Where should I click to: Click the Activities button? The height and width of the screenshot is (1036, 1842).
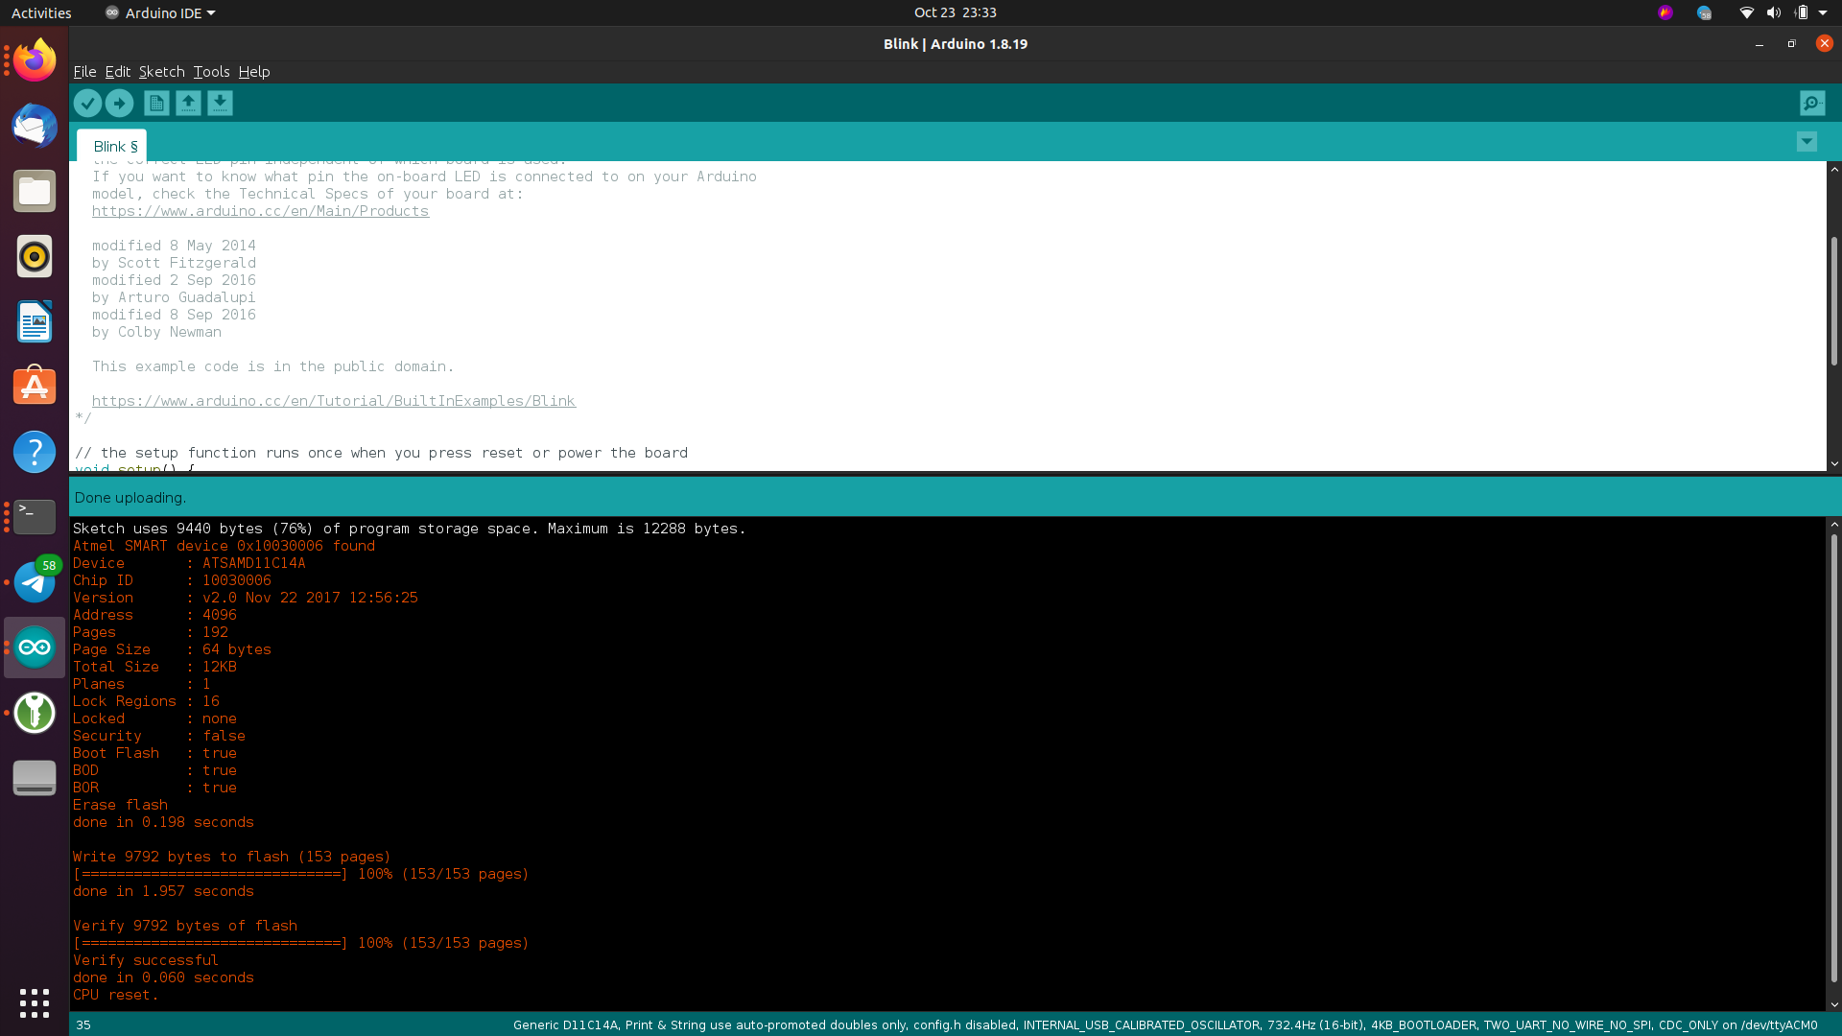(41, 12)
